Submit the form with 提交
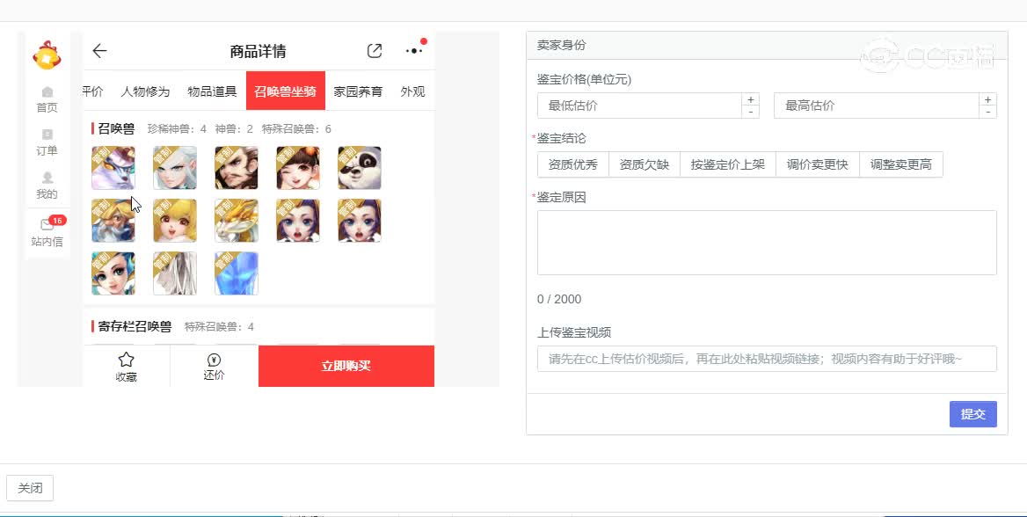1027x517 pixels. click(x=973, y=414)
